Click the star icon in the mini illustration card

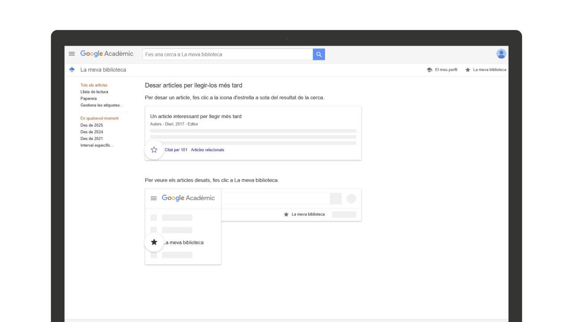pos(154,242)
